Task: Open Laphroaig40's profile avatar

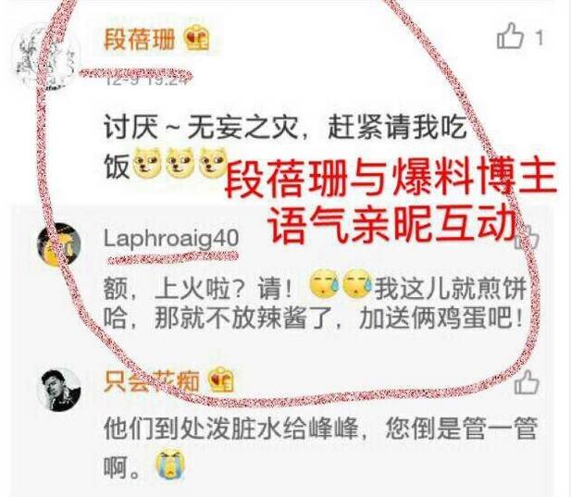Action: tap(59, 243)
